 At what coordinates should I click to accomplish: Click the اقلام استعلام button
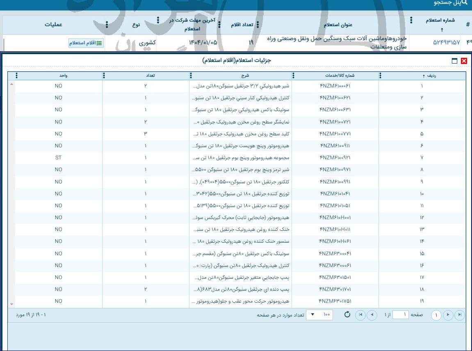[x=86, y=43]
